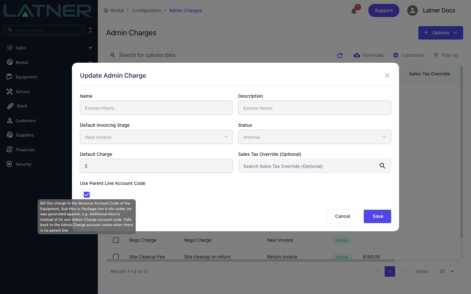471x294 pixels.
Task: Open the notifications bell
Action: click(x=354, y=11)
